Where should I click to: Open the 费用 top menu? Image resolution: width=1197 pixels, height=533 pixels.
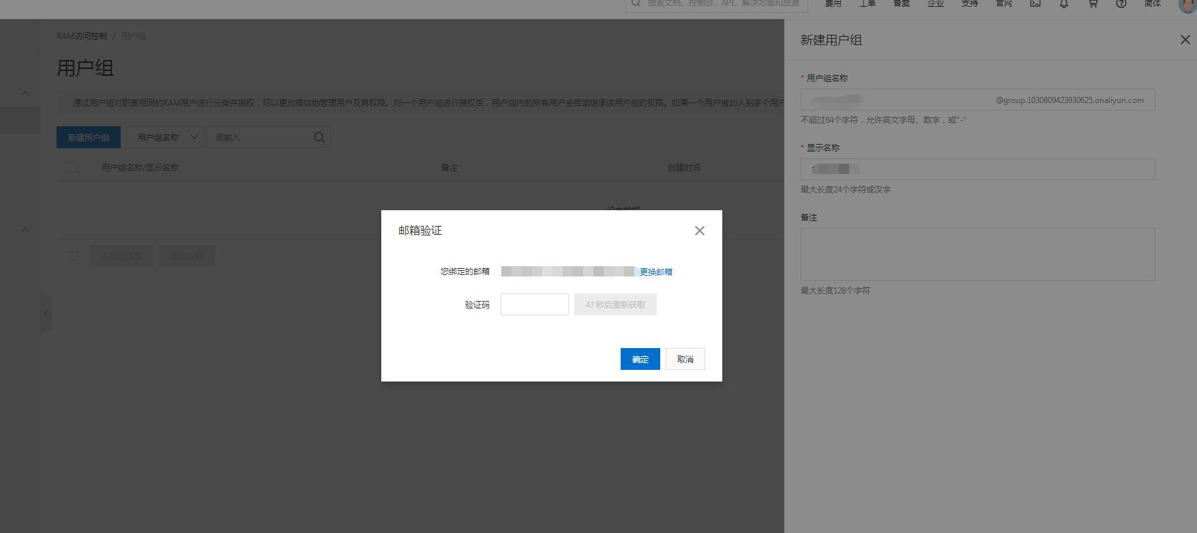coord(833,3)
